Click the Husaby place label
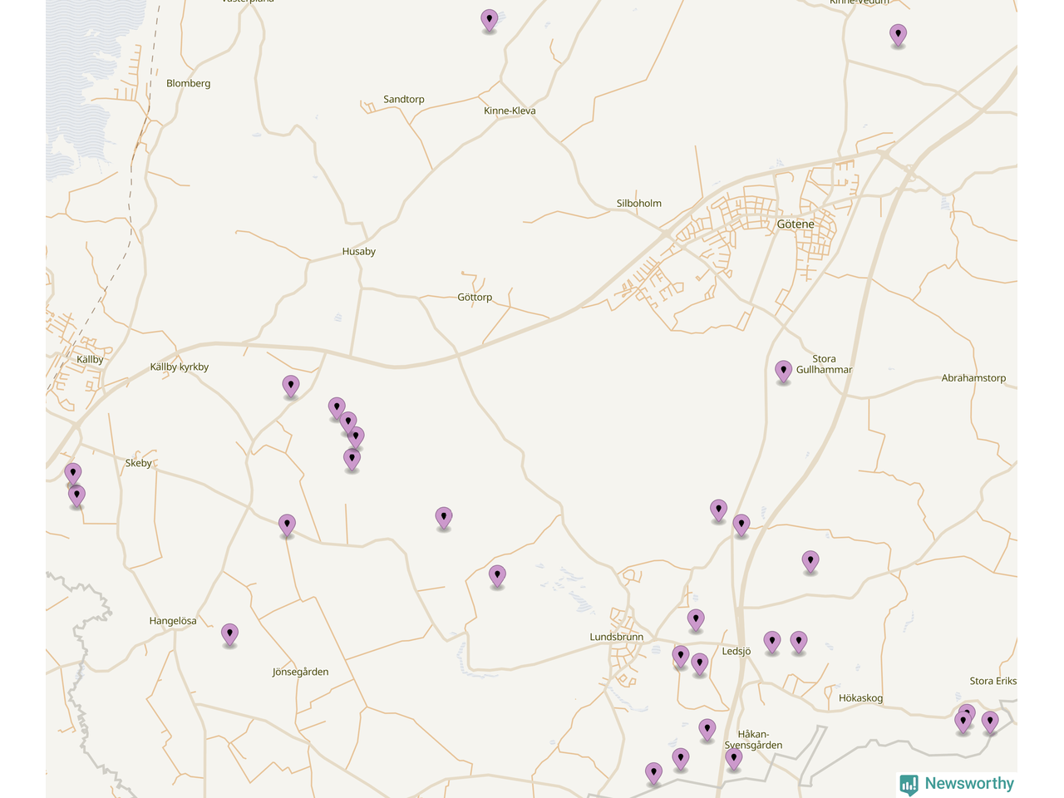This screenshot has width=1064, height=798. 359,251
